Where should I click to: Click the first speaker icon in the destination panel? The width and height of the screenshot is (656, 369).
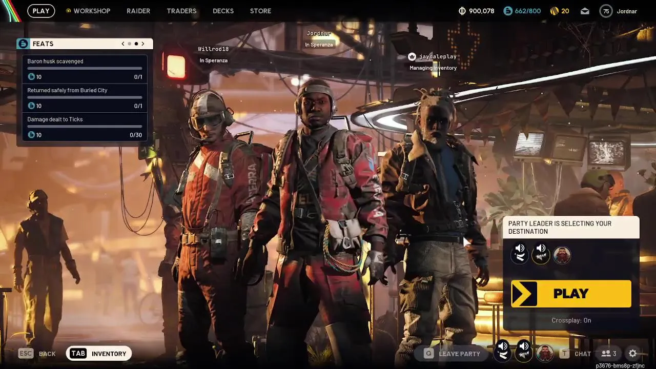click(519, 254)
